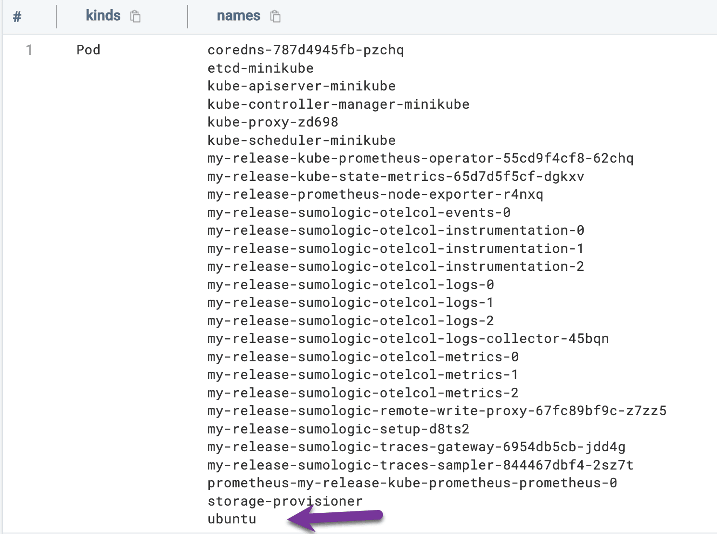The height and width of the screenshot is (534, 717).
Task: Click the copy icon beside the kinds header
Action: (135, 16)
